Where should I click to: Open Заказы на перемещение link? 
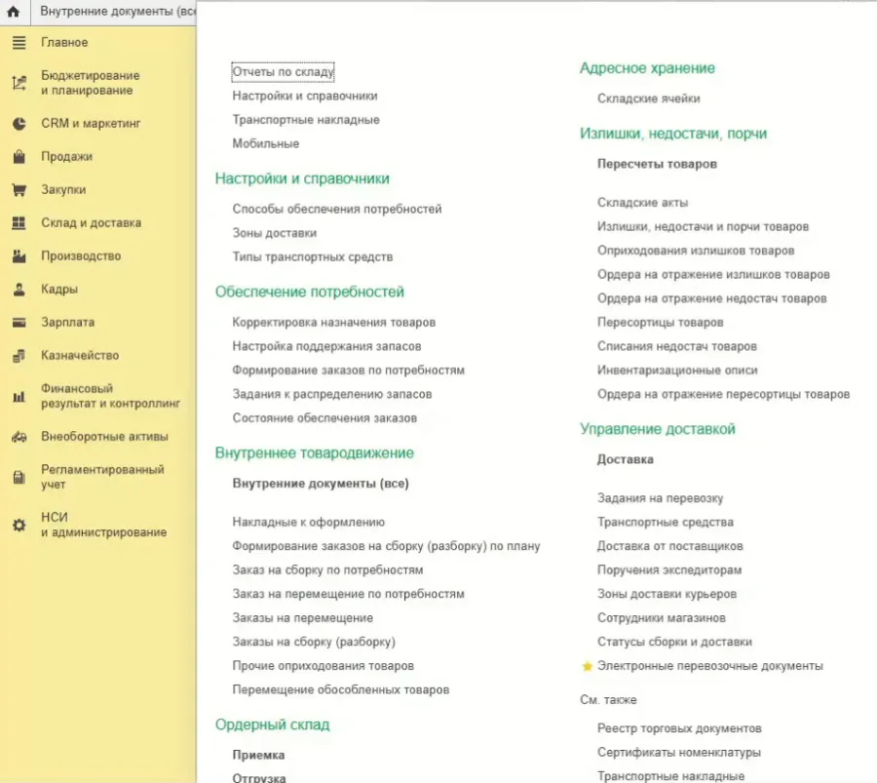click(x=303, y=618)
